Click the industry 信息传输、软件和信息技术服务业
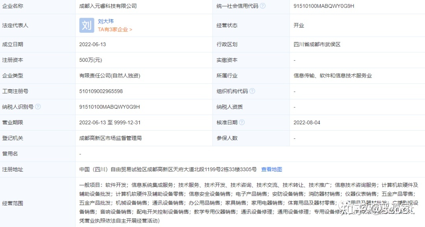The height and width of the screenshot is (227, 425). pos(333,75)
